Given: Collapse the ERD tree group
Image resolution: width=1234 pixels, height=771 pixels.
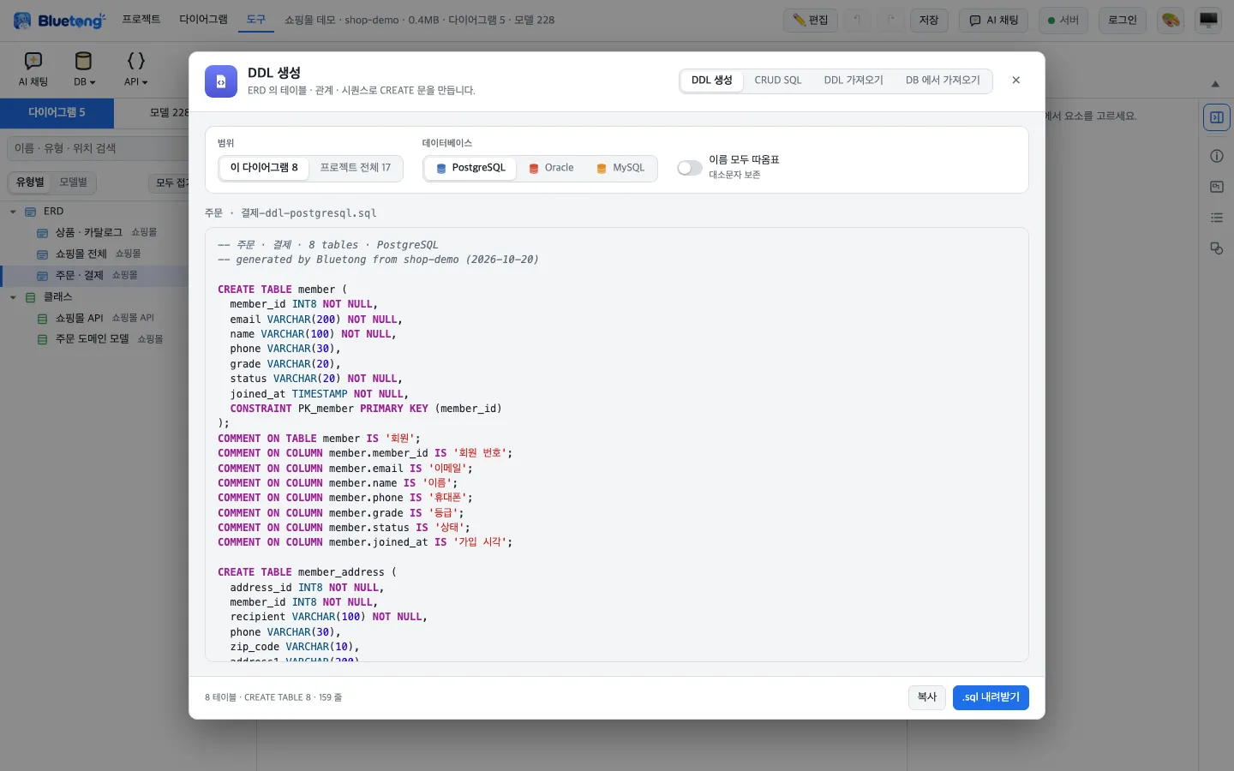Looking at the screenshot, I should [x=13, y=212].
